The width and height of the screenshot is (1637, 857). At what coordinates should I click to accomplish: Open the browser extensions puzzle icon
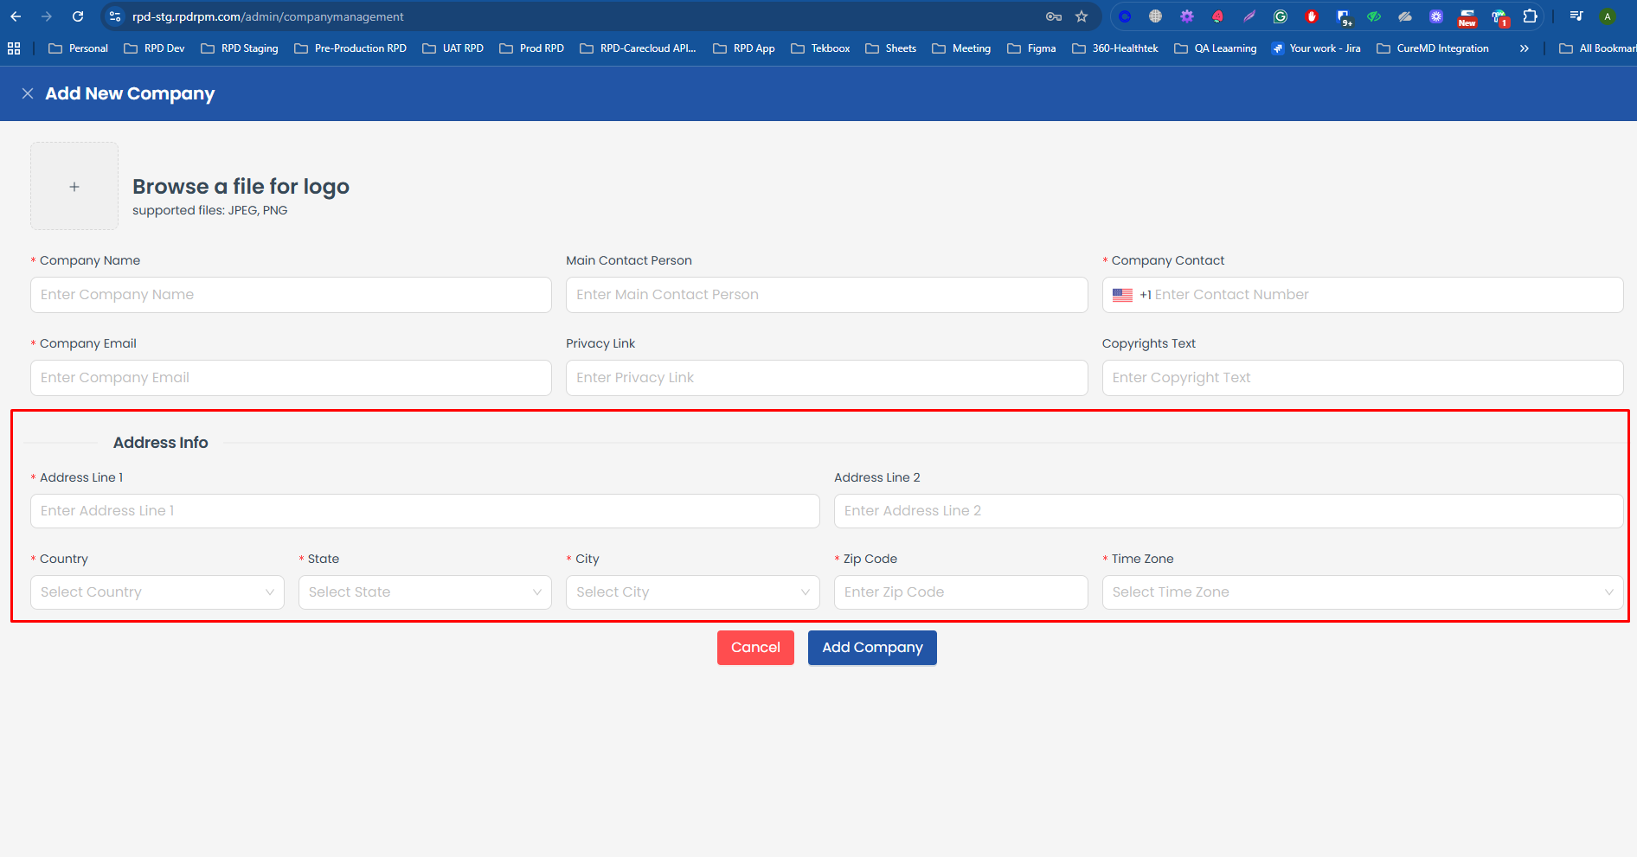coord(1530,16)
